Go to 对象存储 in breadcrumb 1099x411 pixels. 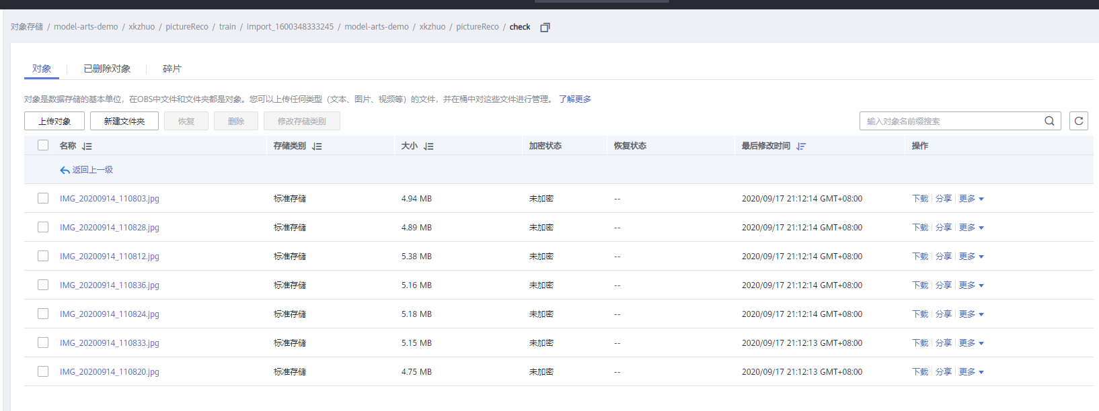[x=27, y=27]
